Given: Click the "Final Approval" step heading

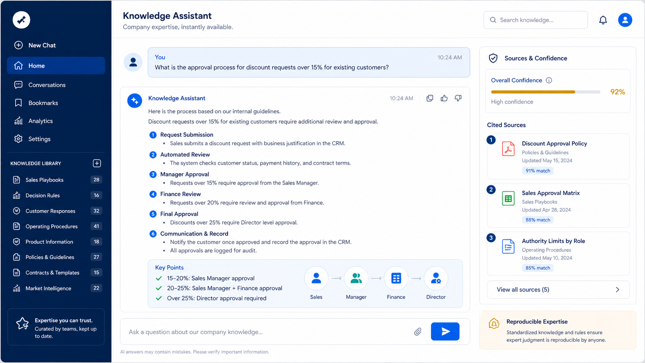Looking at the screenshot, I should click(179, 214).
